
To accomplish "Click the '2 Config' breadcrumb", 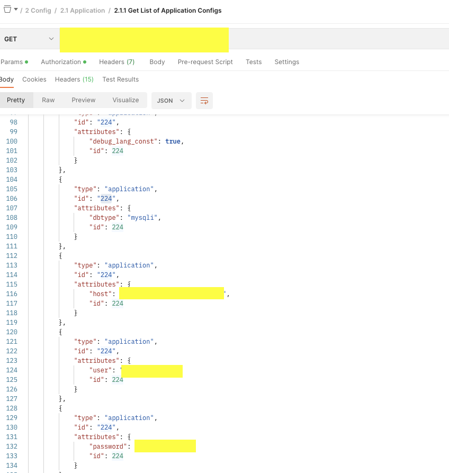I will [38, 11].
